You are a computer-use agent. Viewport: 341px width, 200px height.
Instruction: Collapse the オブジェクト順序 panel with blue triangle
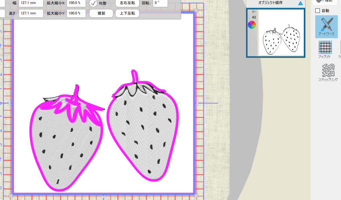tap(300, 3)
